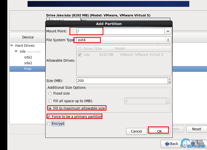This screenshot has height=150, width=207.
Task: Toggle the sda drive checkbox in Allowable Drives
Action: [80, 55]
